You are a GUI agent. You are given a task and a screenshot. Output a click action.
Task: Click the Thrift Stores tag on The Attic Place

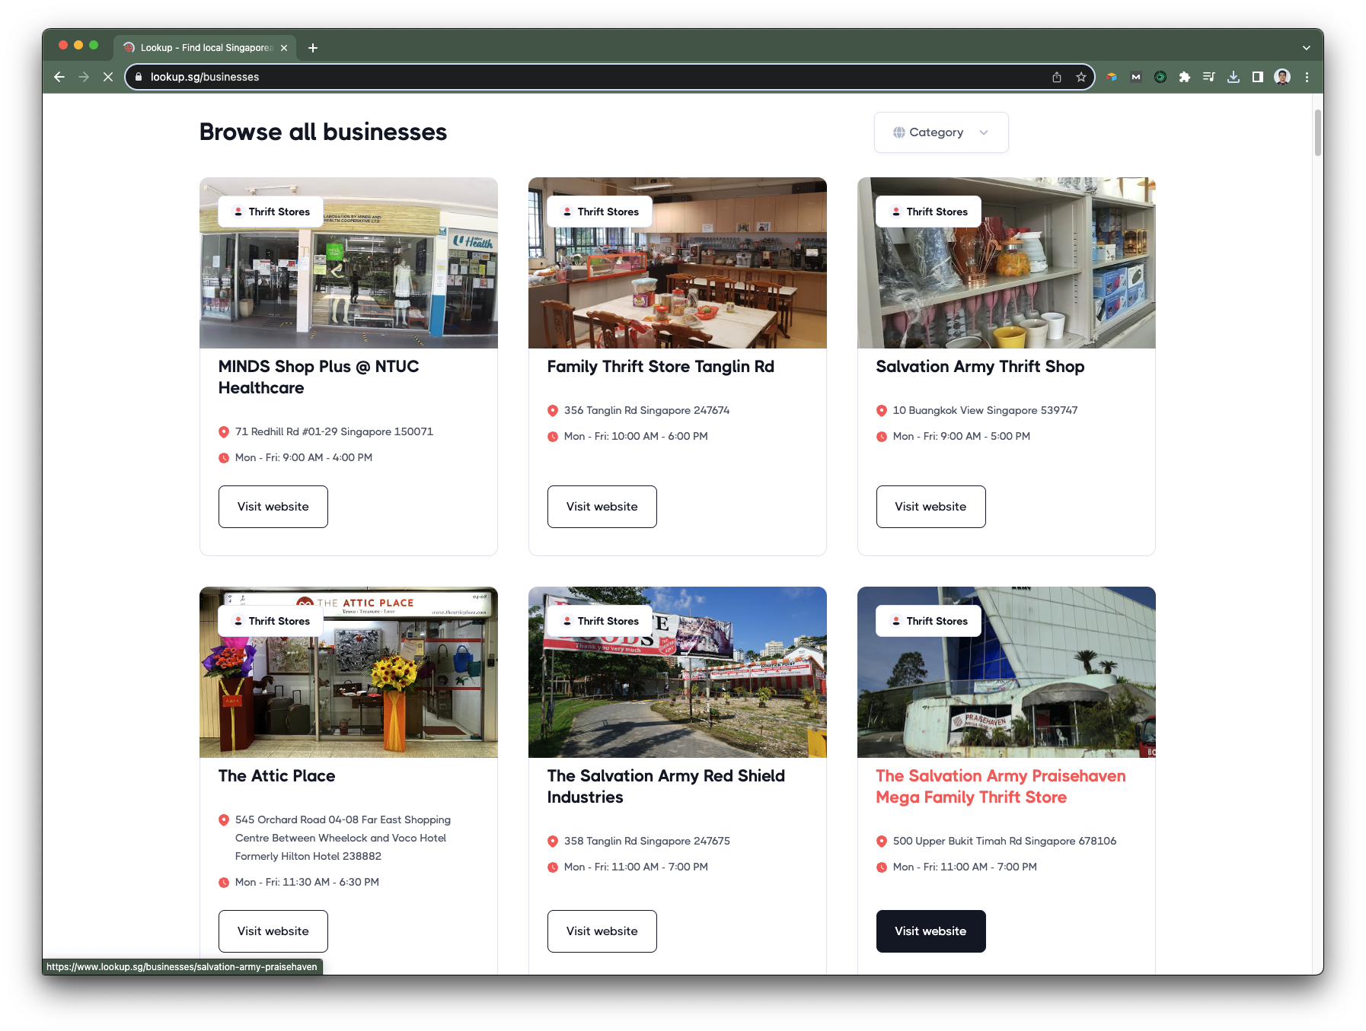tap(270, 621)
